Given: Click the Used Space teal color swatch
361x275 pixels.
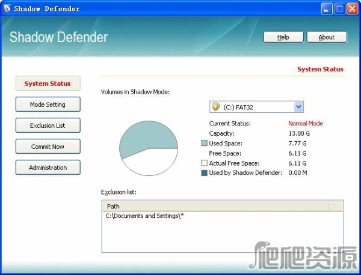Looking at the screenshot, I should tap(205, 144).
